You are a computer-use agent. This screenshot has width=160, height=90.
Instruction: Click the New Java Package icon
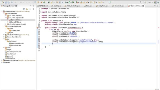pos(41,2)
